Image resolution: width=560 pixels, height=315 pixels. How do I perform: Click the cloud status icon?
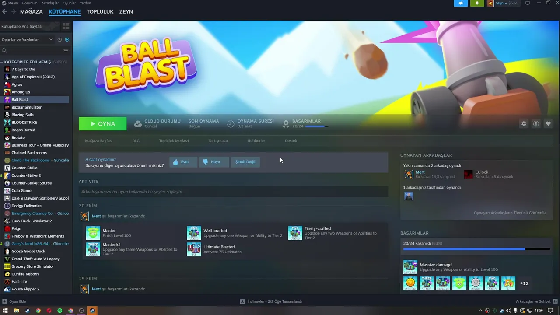pyautogui.click(x=138, y=124)
